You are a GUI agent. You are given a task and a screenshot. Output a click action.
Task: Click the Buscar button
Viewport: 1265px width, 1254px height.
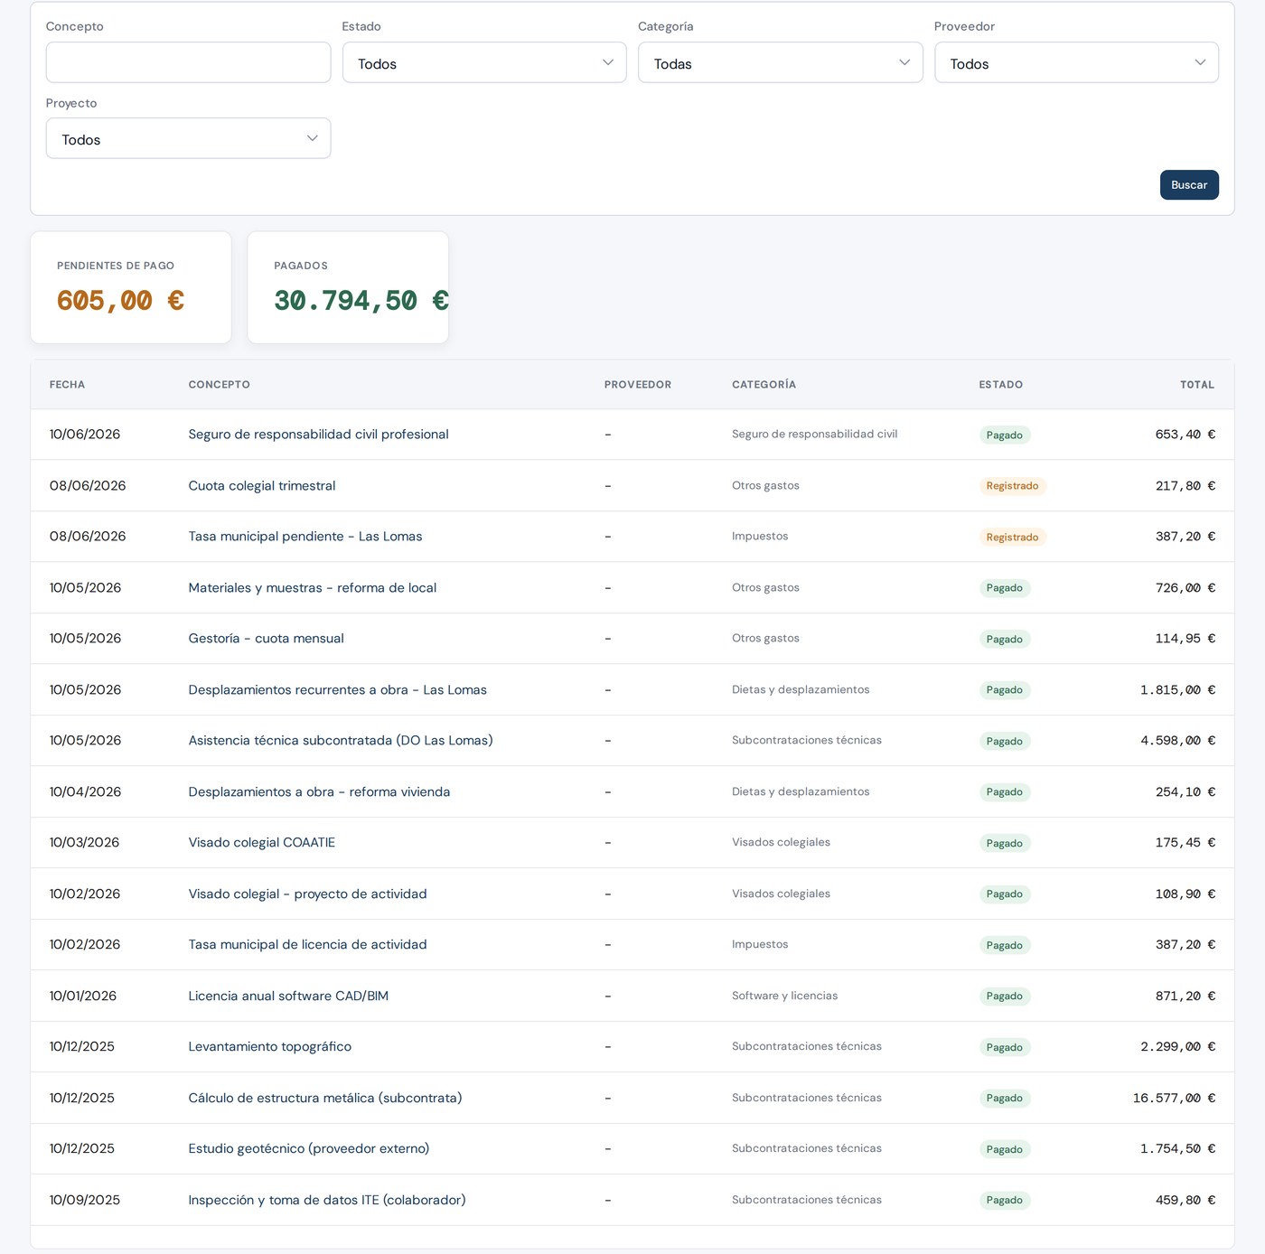pos(1189,184)
